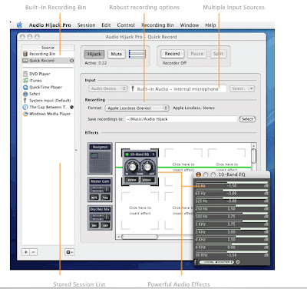307x289 pixels.
Task: Open the Window menu
Action: (x=190, y=25)
